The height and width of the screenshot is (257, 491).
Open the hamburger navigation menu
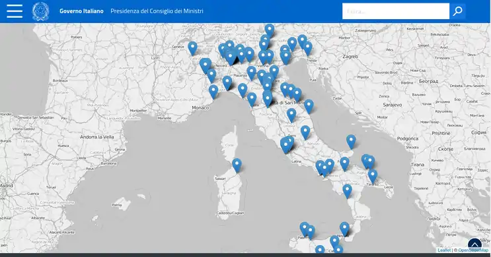(15, 11)
